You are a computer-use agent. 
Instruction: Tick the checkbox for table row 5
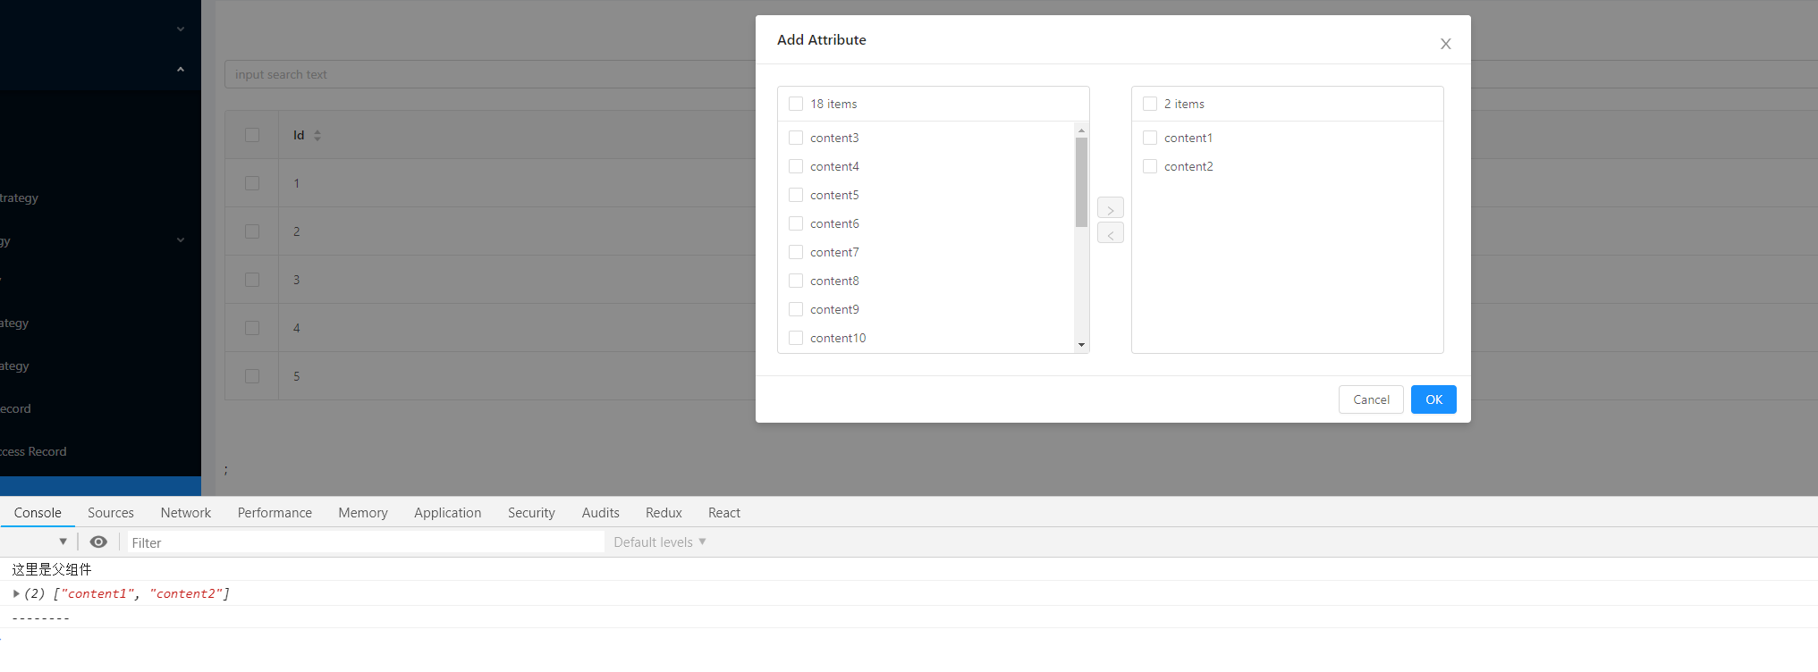pos(252,376)
